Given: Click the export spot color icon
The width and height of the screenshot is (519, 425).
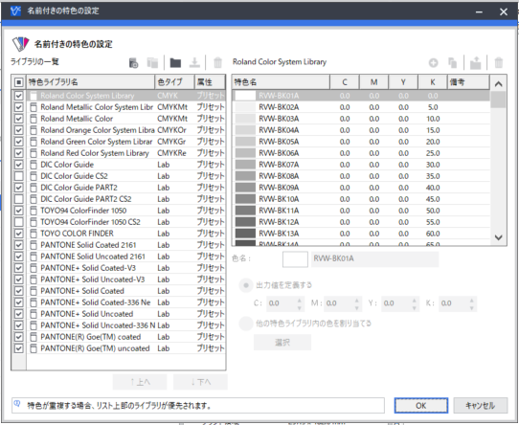Looking at the screenshot, I should 475,62.
